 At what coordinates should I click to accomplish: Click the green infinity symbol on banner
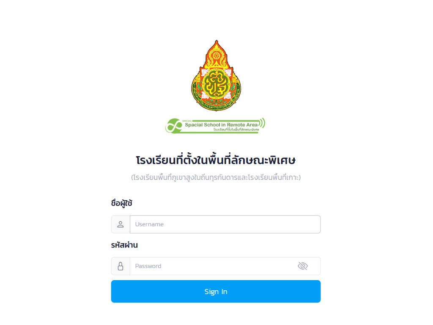coord(174,126)
